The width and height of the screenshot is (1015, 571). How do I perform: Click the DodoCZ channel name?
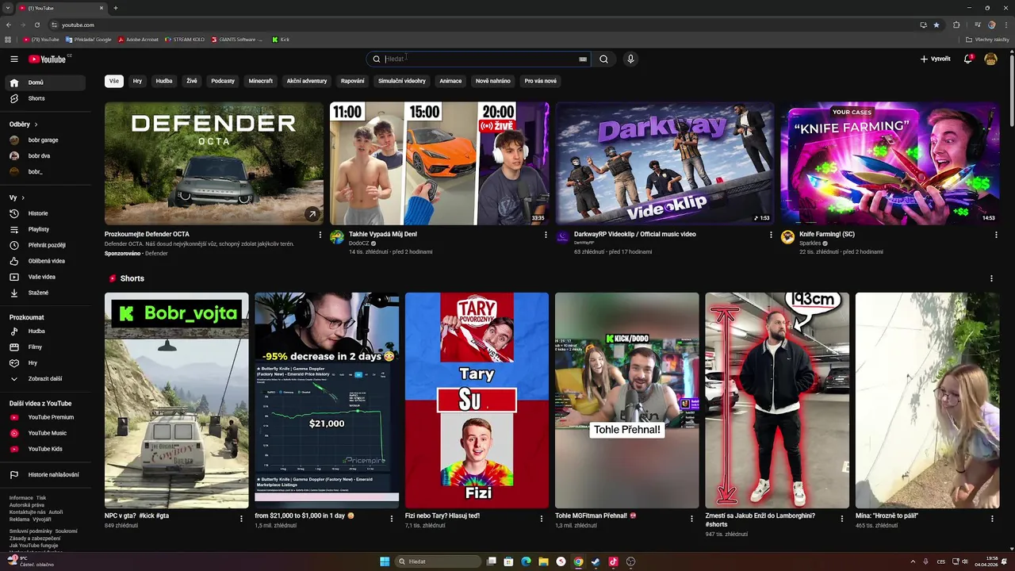pyautogui.click(x=359, y=243)
